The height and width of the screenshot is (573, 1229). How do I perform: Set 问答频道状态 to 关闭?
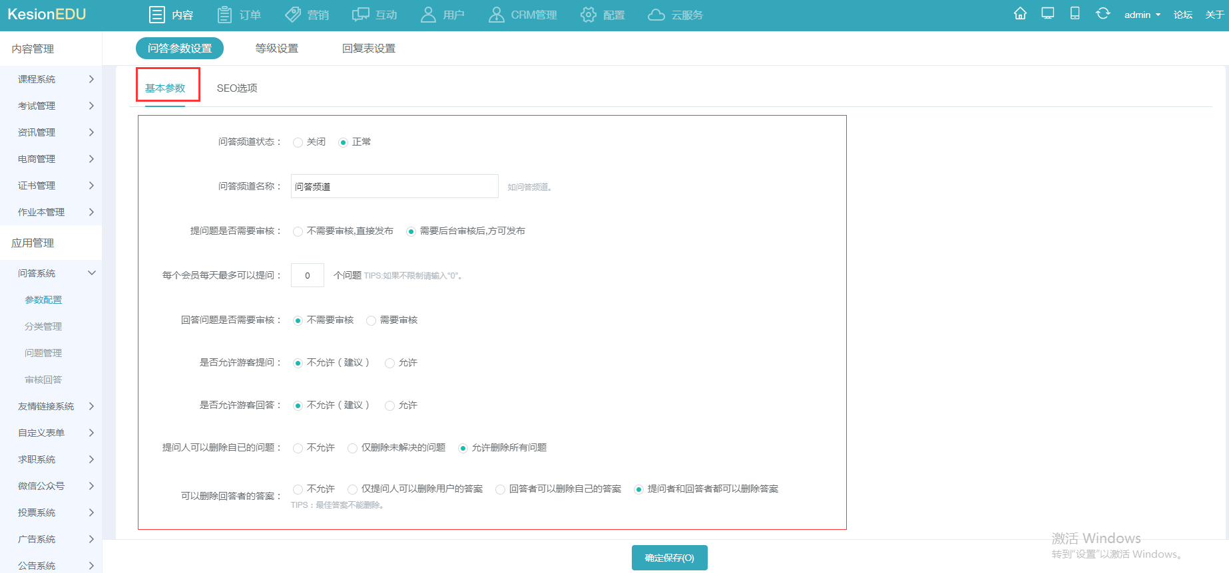[x=298, y=142]
